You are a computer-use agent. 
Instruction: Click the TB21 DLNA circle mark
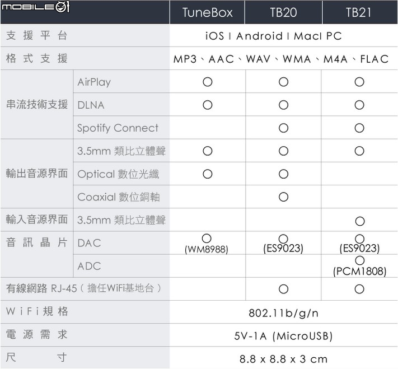click(359, 105)
